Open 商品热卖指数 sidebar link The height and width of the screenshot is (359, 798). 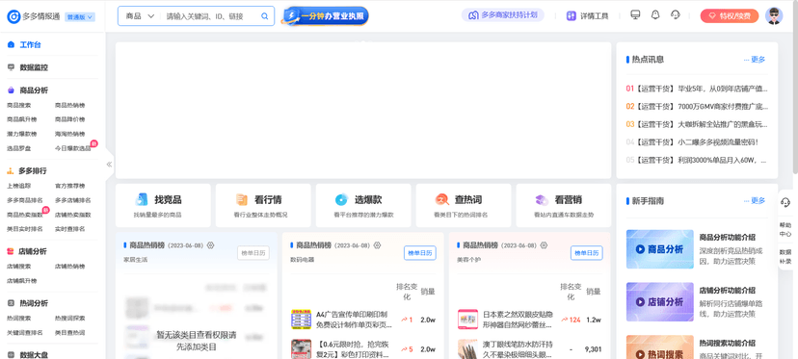pyautogui.click(x=24, y=215)
